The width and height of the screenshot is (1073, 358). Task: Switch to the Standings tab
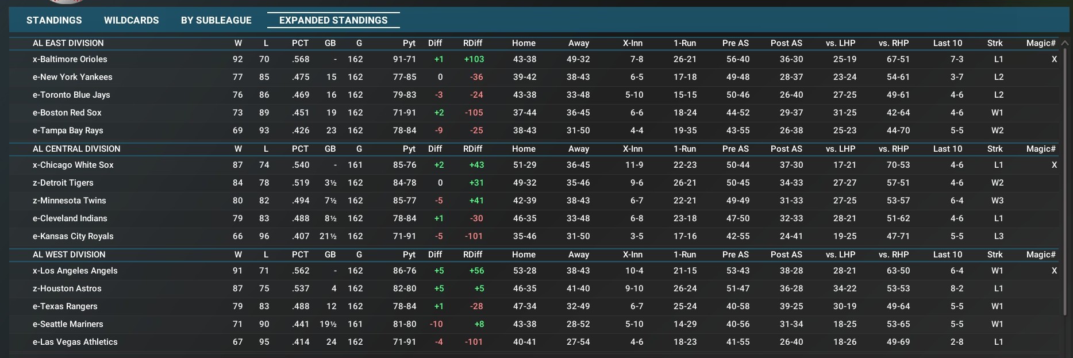coord(54,20)
